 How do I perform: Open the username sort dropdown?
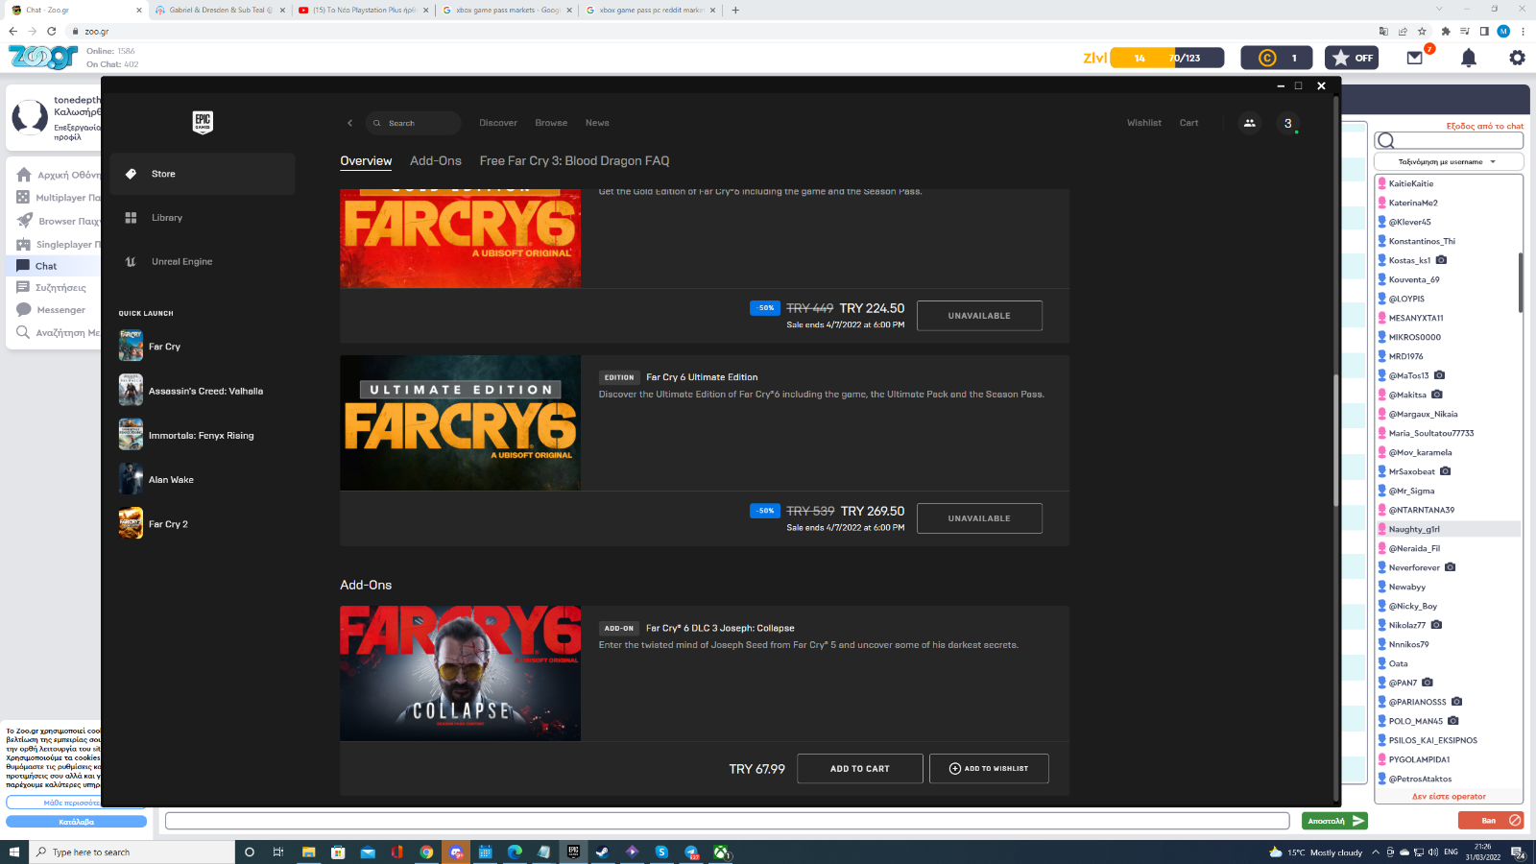[x=1449, y=161]
